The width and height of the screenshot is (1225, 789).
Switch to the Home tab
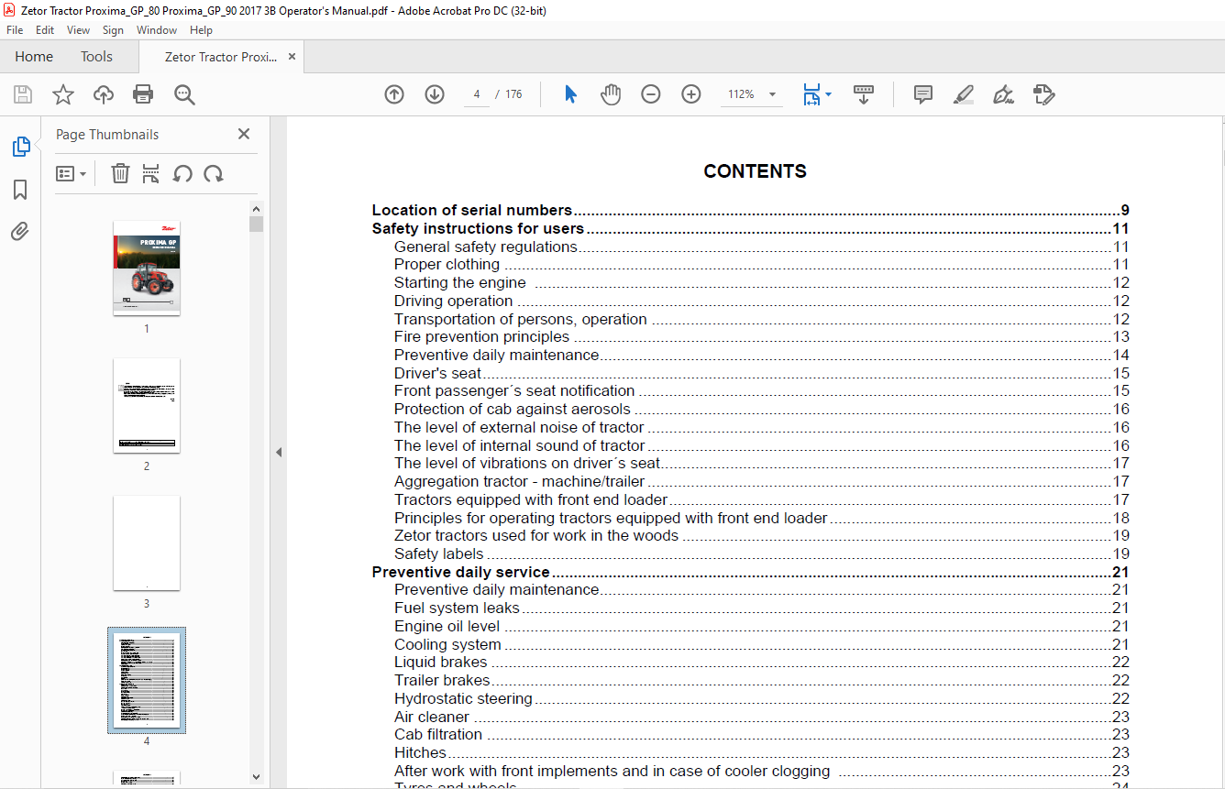(x=34, y=57)
